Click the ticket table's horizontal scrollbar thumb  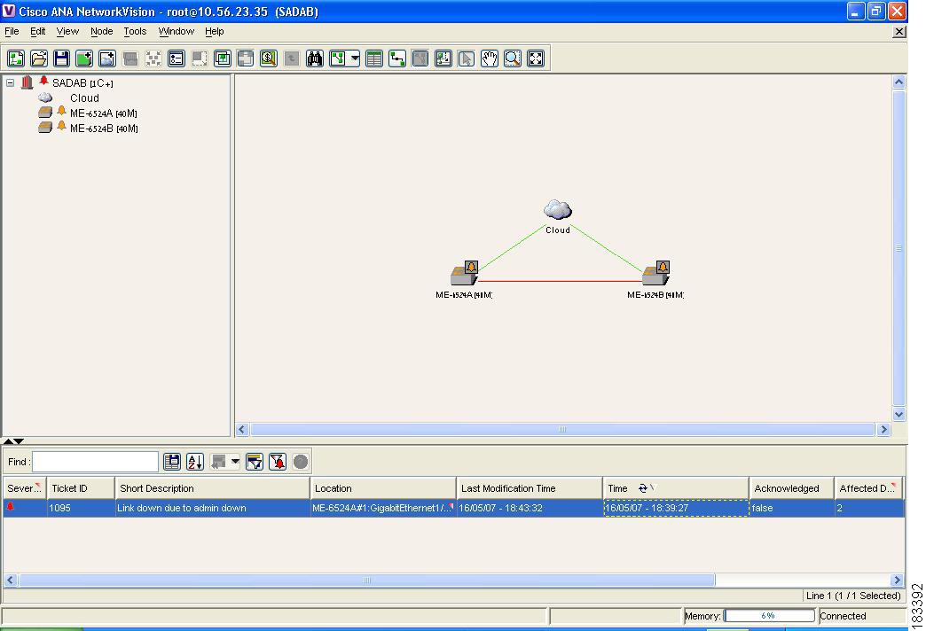pos(366,580)
